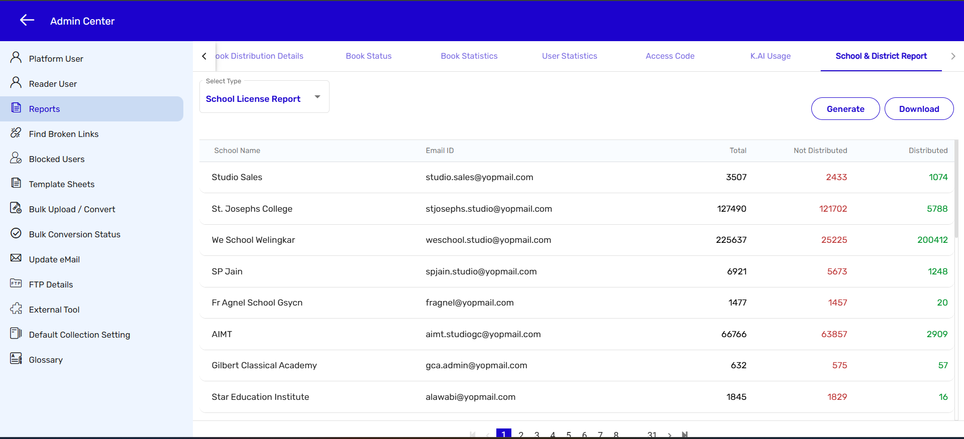The height and width of the screenshot is (439, 964).
Task: Click the Bulk Conversion Status checkmark icon
Action: (x=16, y=233)
